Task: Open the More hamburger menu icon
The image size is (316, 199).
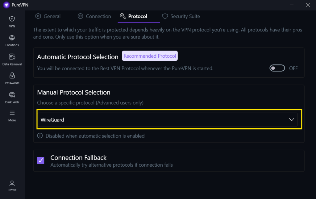Action: coord(12,113)
